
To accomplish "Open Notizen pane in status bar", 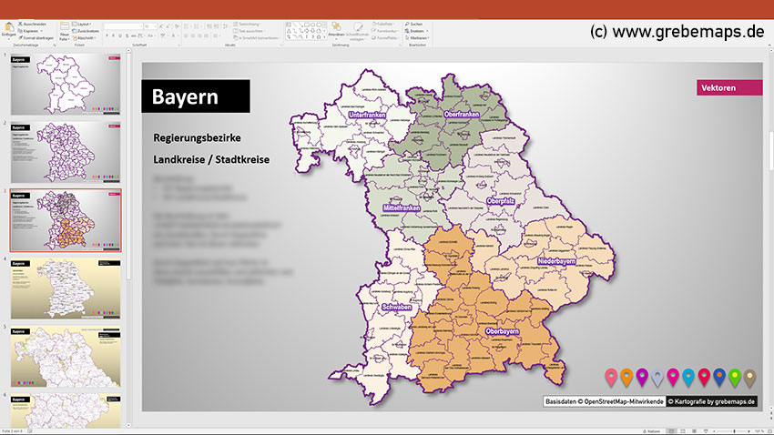I will 651,430.
